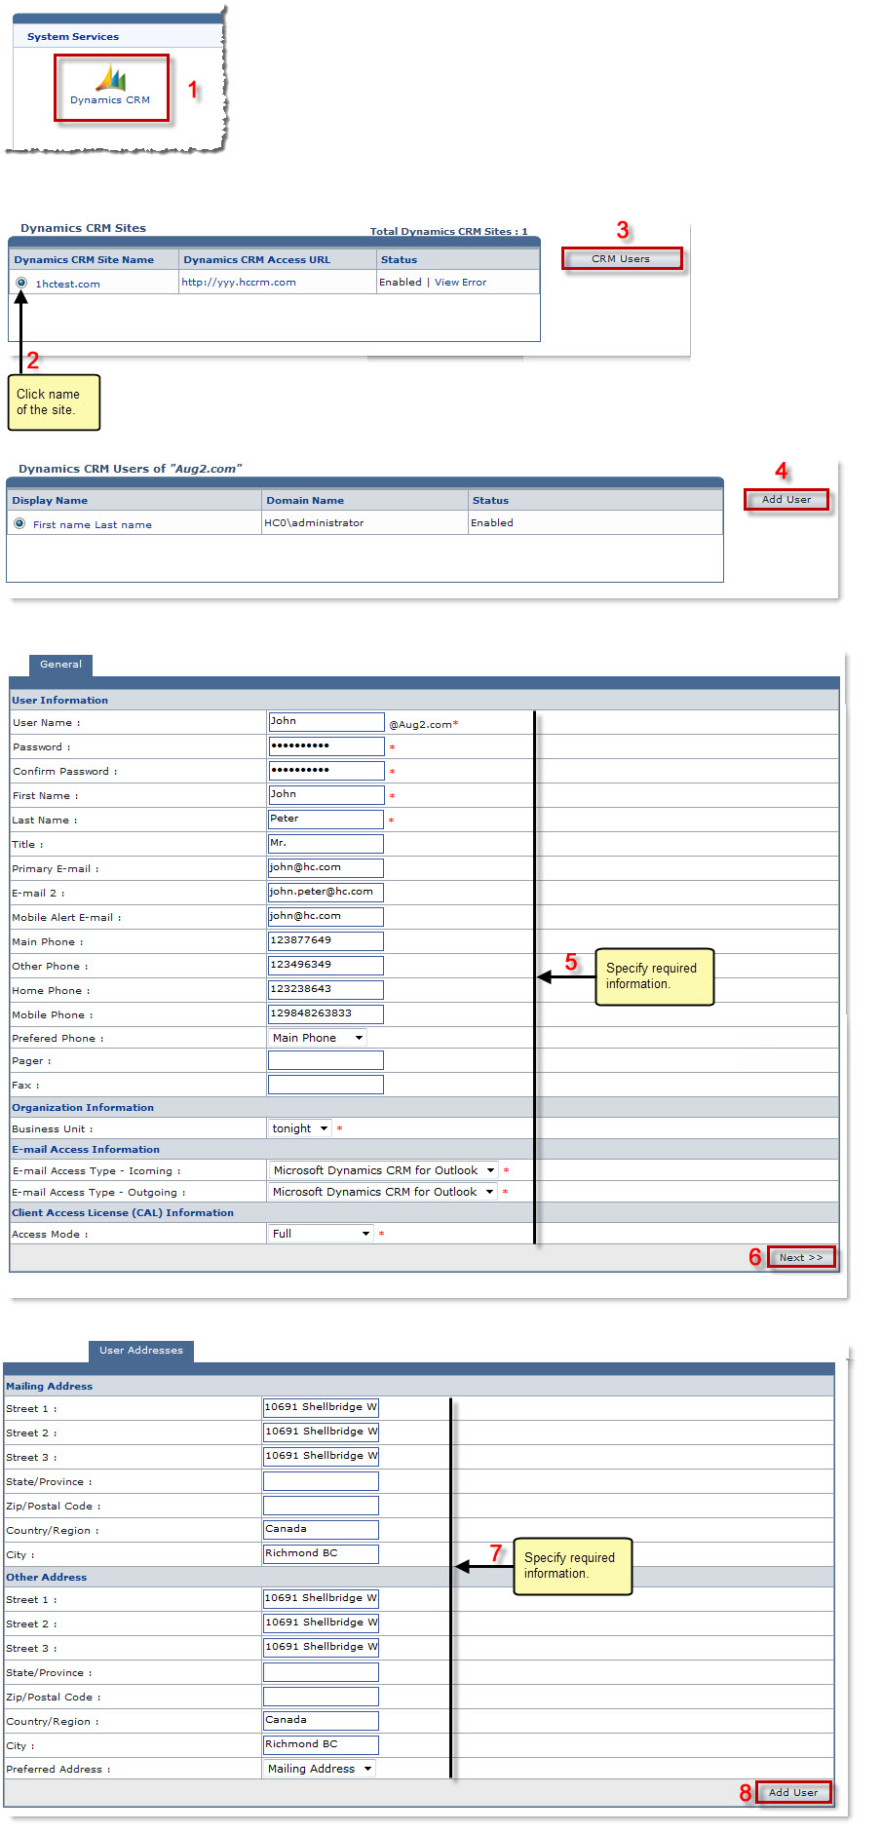Click City field under Other Address

click(x=321, y=1745)
